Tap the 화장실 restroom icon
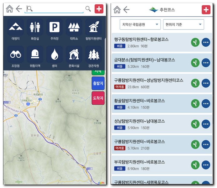The height and width of the screenshot is (188, 217). point(35,27)
